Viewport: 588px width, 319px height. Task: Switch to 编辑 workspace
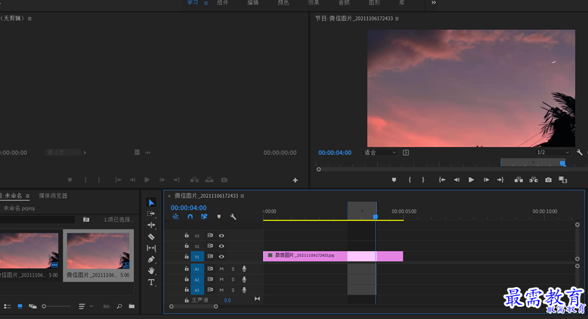[253, 3]
